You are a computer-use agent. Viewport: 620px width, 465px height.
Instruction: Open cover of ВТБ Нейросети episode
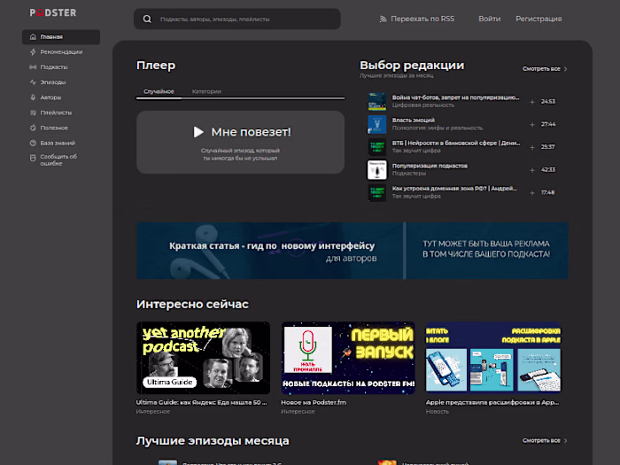(376, 147)
